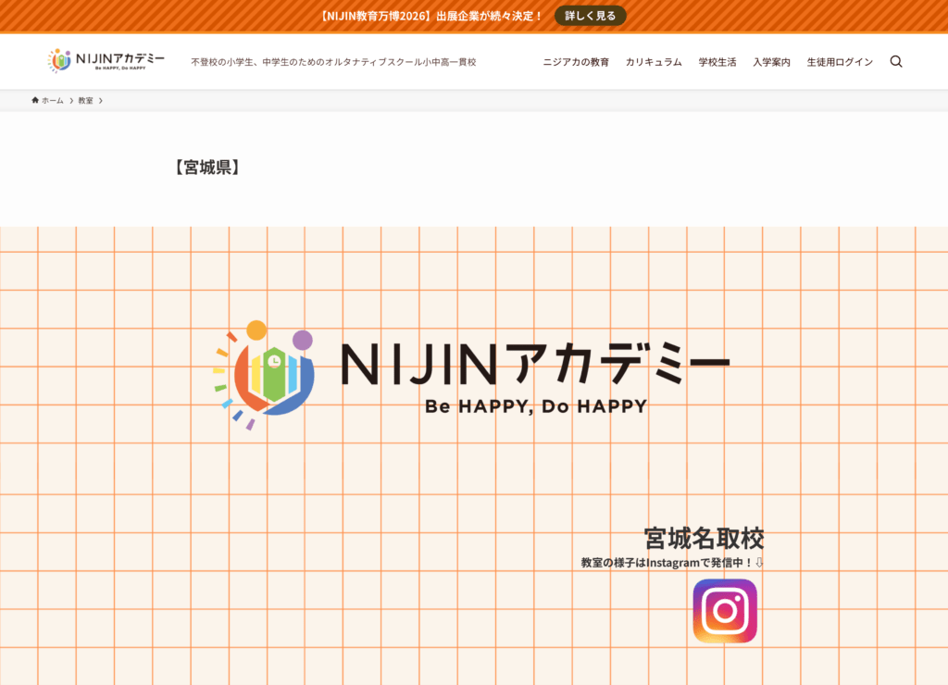Click the 詳しく見る button in banner

[590, 16]
